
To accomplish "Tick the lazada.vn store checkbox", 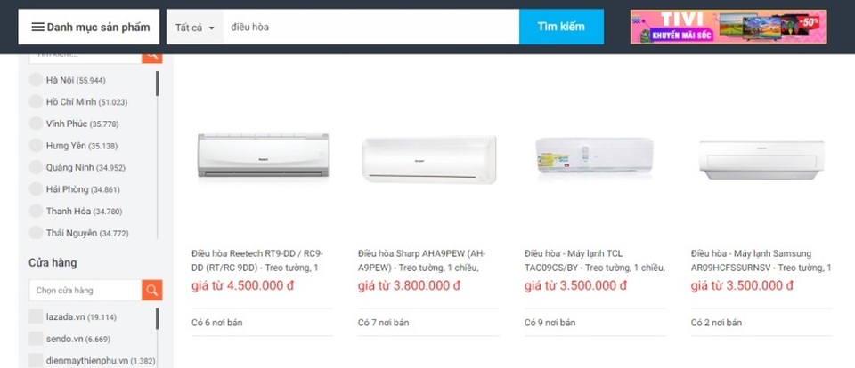I will tap(37, 316).
